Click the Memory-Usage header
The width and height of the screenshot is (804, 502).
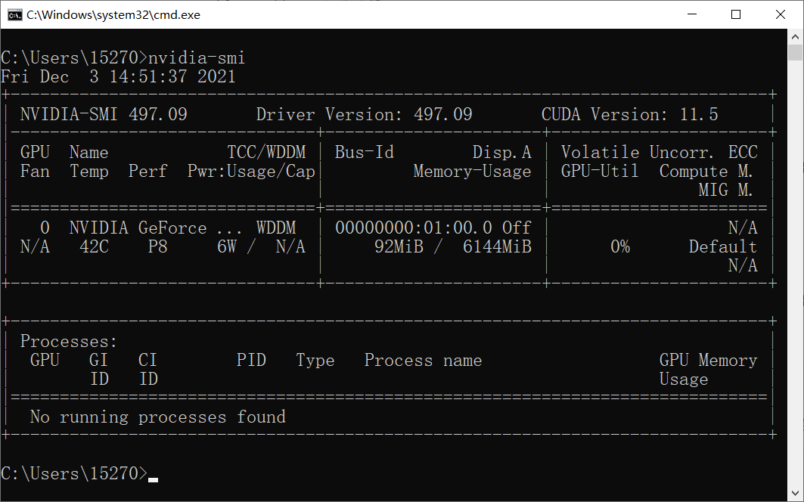coord(472,172)
